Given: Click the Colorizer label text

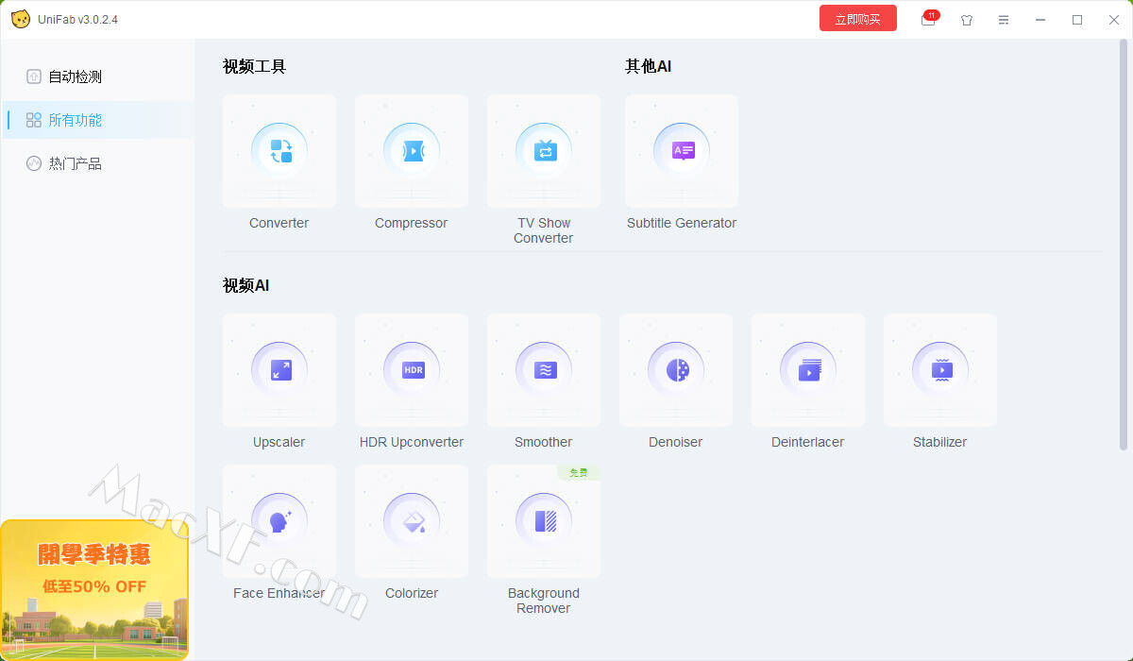Looking at the screenshot, I should coord(412,593).
